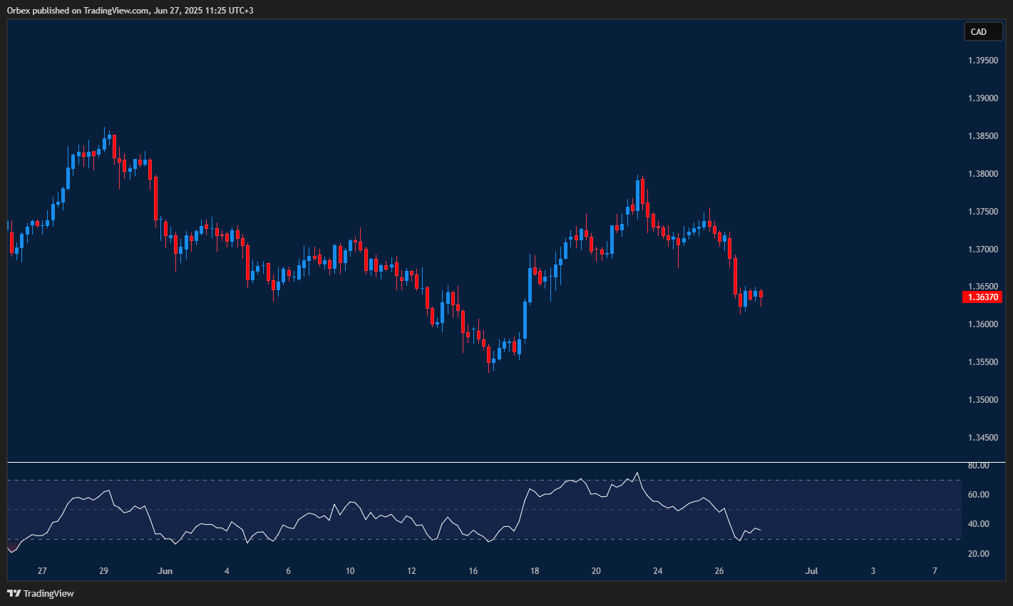Select the CAD currency label badge
This screenshot has height=606, width=1013.
[983, 31]
